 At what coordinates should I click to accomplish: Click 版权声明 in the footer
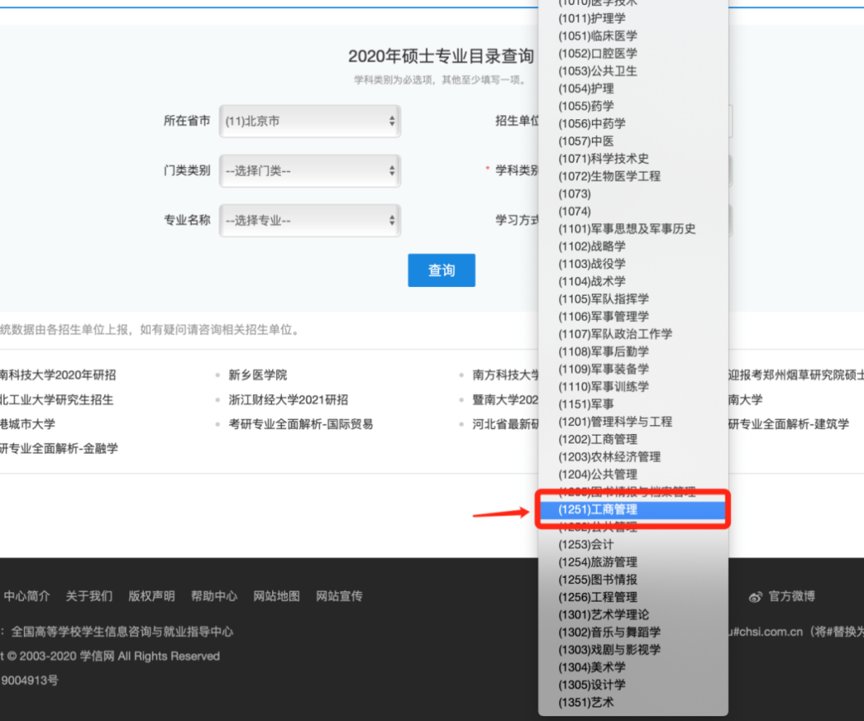tap(151, 596)
